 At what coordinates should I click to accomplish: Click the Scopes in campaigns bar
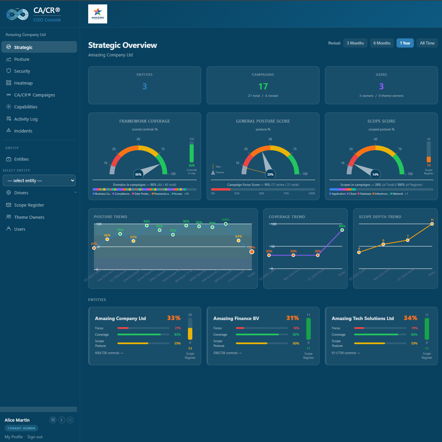click(x=381, y=189)
